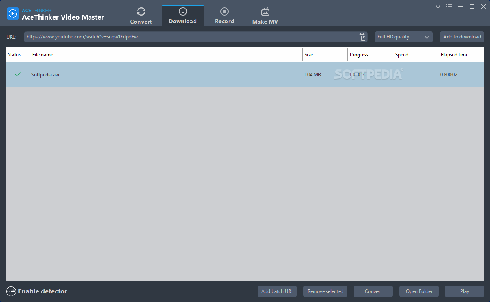Open the menu list icon in title bar

coord(449,6)
